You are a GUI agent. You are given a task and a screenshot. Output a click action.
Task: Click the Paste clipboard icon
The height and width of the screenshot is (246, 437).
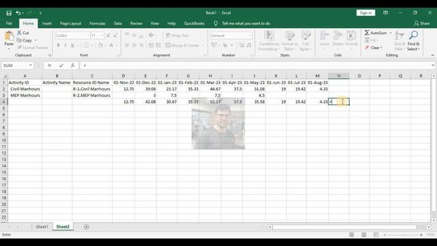coord(9,36)
